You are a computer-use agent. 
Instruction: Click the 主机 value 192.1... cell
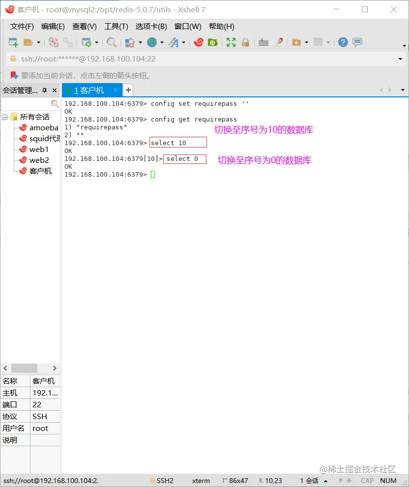click(x=45, y=393)
